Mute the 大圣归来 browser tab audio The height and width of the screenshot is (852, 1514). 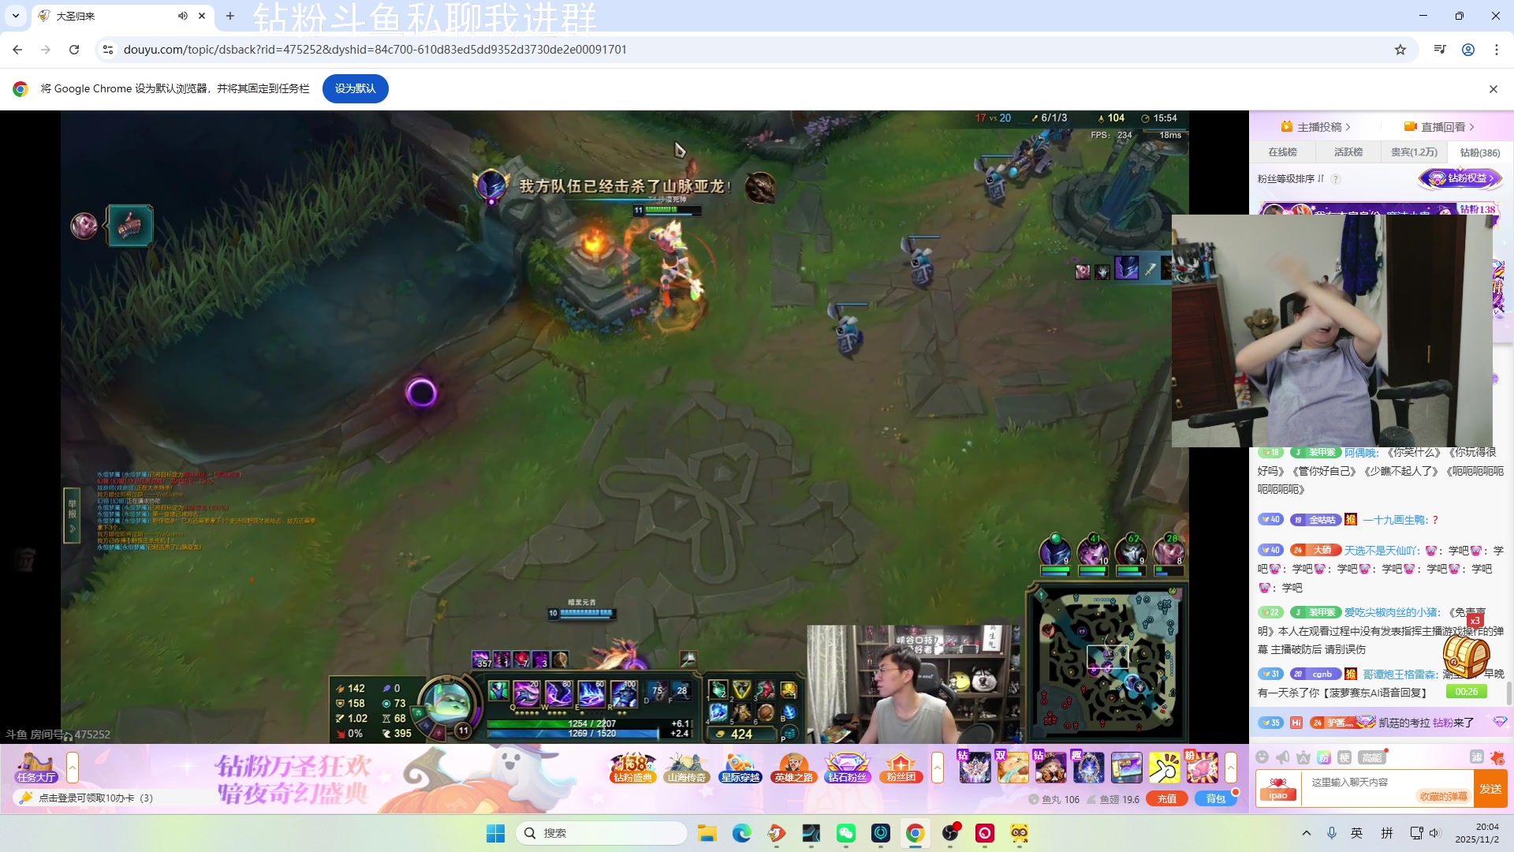tap(183, 16)
